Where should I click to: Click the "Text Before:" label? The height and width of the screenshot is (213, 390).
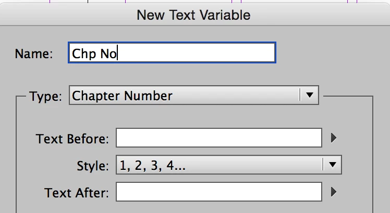(x=72, y=139)
